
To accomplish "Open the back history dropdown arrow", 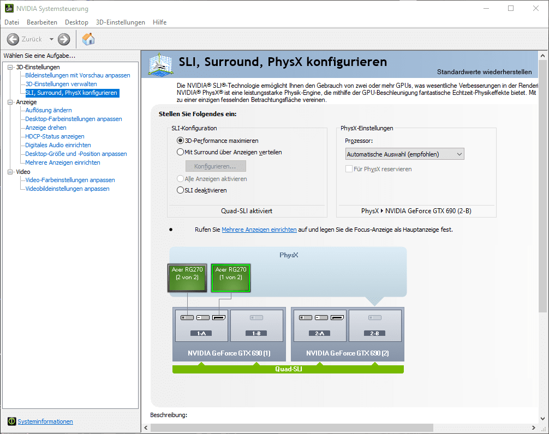I will point(51,39).
